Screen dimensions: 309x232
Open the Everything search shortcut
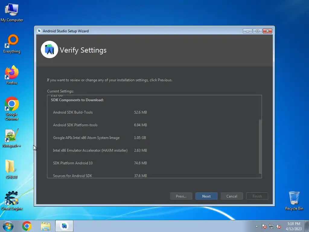coord(12,44)
